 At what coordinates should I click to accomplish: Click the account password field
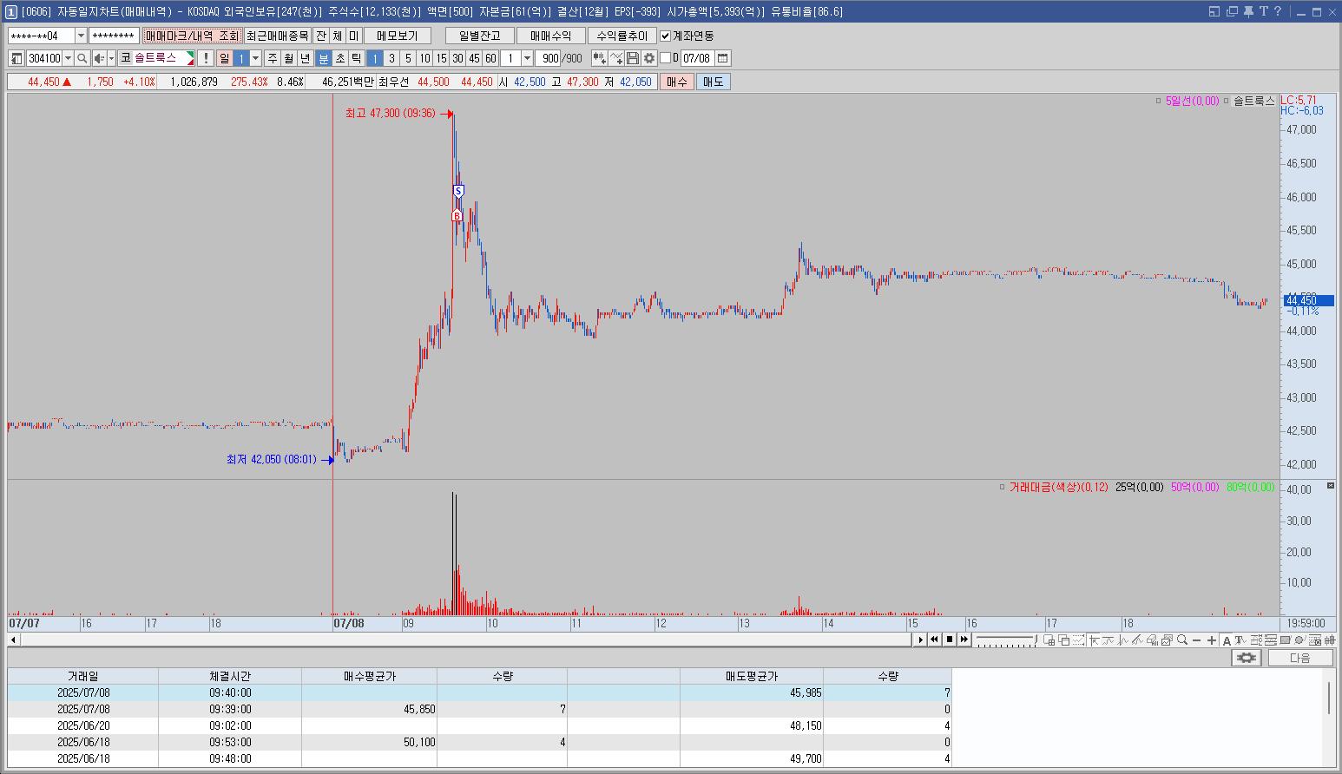[x=114, y=36]
